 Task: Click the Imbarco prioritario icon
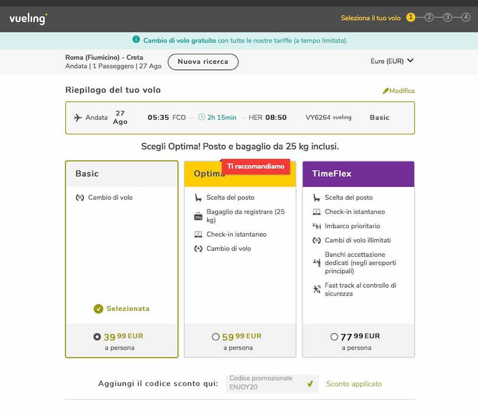[317, 226]
